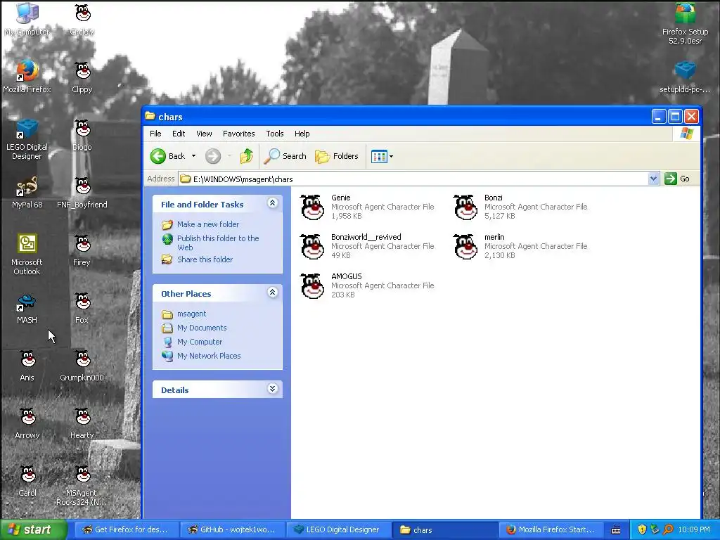The height and width of the screenshot is (540, 720).
Task: Select the My Computer desktop icon
Action: (27, 20)
